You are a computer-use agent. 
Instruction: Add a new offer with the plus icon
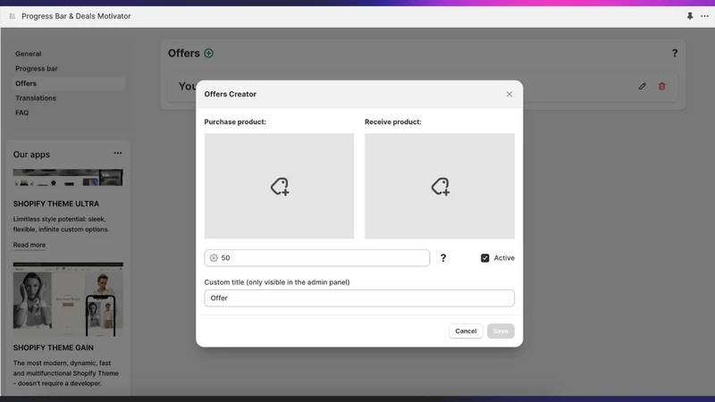tap(208, 54)
